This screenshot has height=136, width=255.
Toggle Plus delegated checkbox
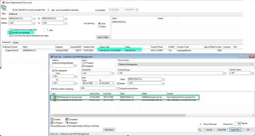tap(53, 71)
